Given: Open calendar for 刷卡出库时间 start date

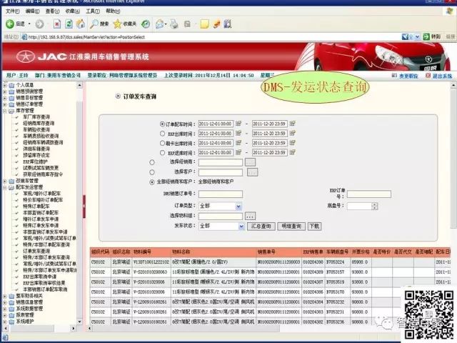Looking at the screenshot, I should point(238,143).
